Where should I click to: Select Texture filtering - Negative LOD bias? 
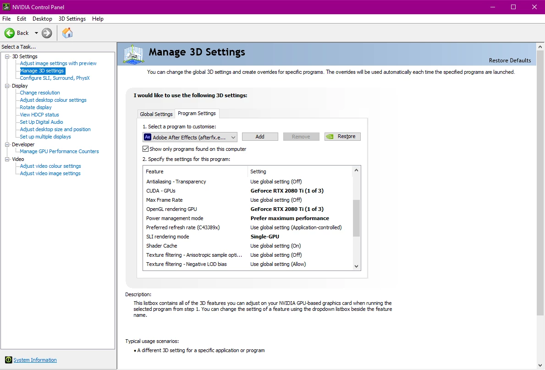pos(248,264)
